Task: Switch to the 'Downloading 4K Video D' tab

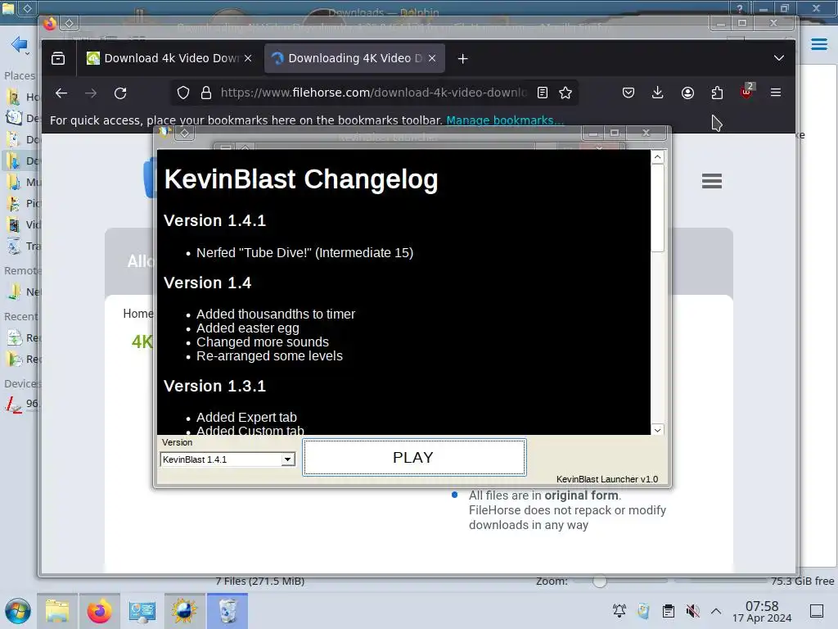Action: click(354, 58)
